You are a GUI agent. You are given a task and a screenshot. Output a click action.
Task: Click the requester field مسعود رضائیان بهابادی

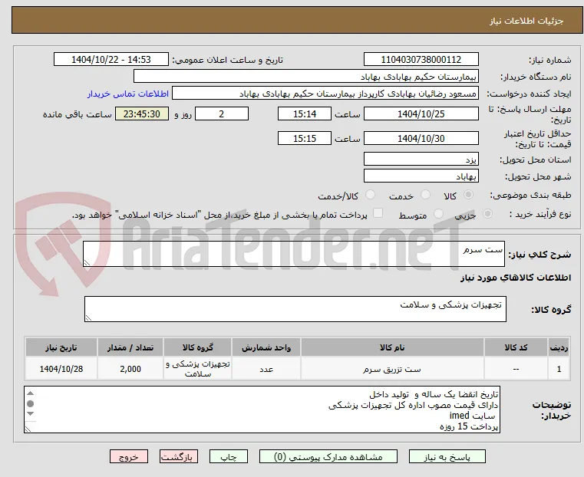pyautogui.click(x=325, y=94)
